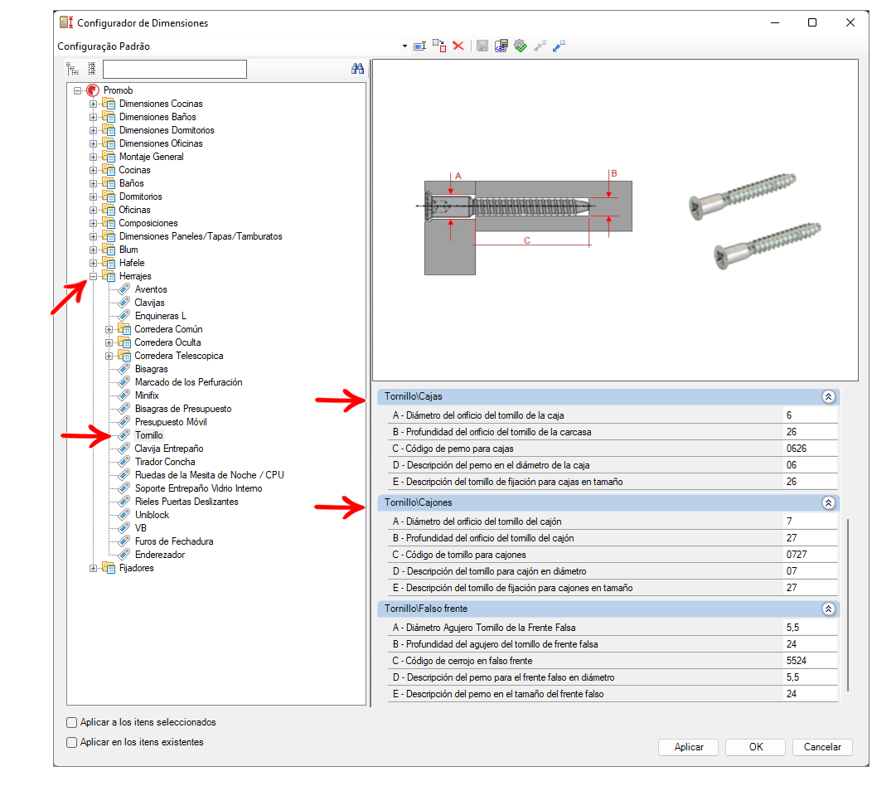Click the gear with green checkmark icon
This screenshot has width=872, height=786.
520,46
